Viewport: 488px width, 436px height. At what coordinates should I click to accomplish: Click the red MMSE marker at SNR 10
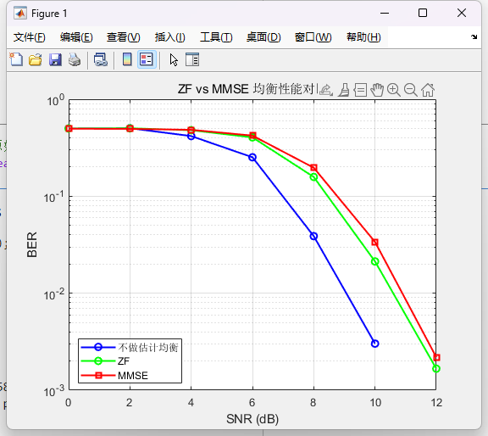[375, 242]
